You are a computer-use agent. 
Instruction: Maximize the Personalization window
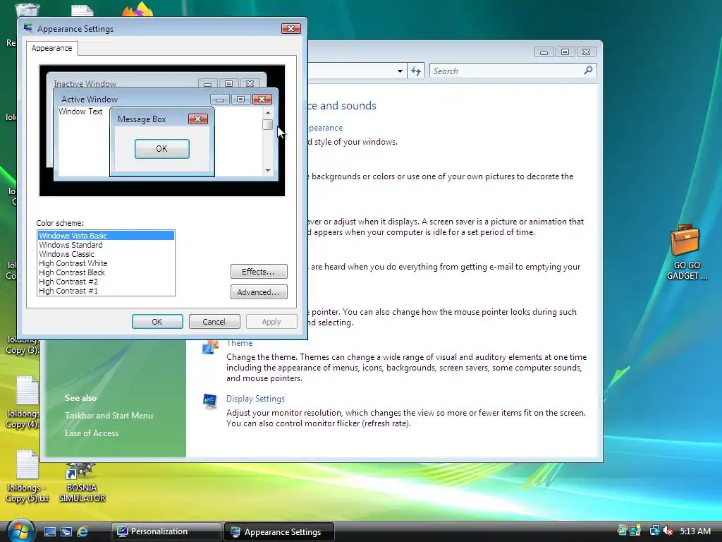tap(565, 52)
